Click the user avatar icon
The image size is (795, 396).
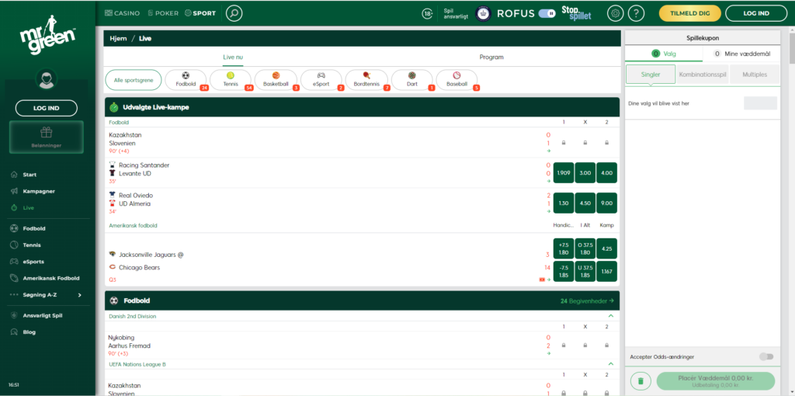47,80
